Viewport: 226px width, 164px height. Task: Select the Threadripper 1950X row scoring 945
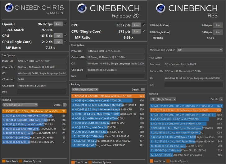click(186, 142)
